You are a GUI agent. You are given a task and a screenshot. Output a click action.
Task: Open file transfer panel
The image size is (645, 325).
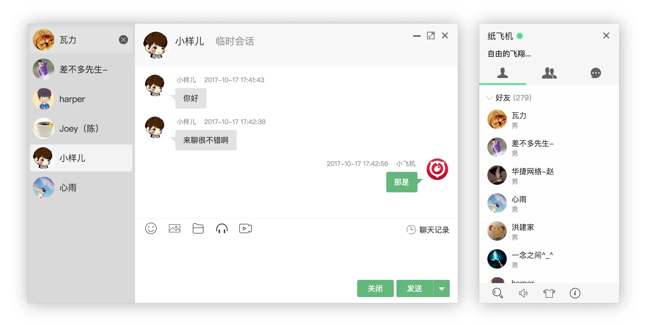point(198,229)
